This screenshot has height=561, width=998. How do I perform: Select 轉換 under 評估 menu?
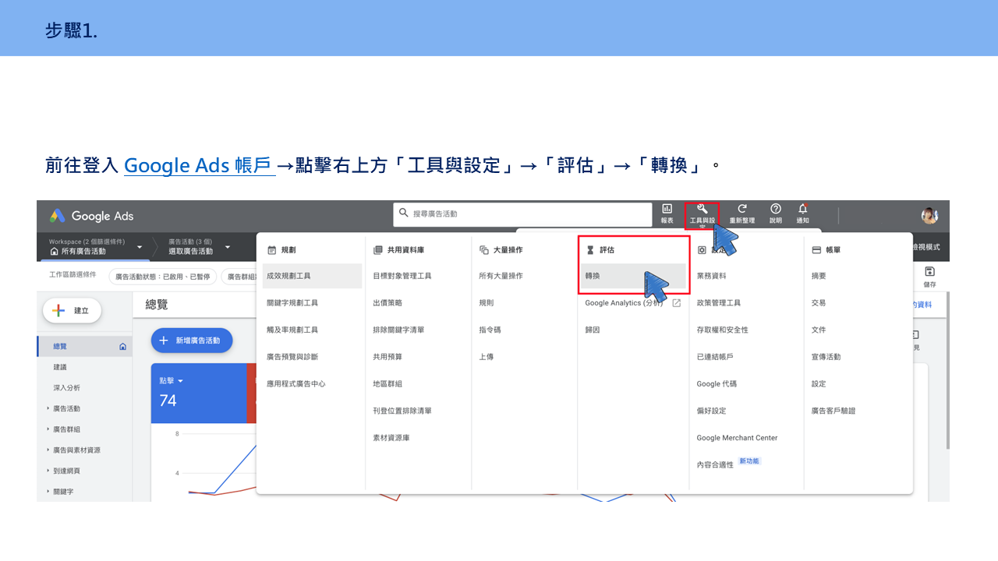(634, 276)
